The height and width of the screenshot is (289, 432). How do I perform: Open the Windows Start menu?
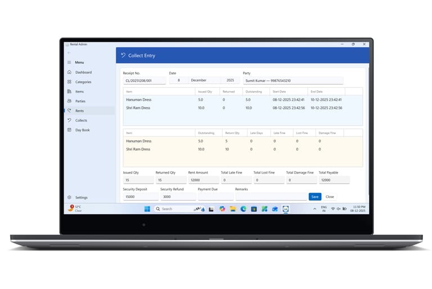click(x=147, y=209)
